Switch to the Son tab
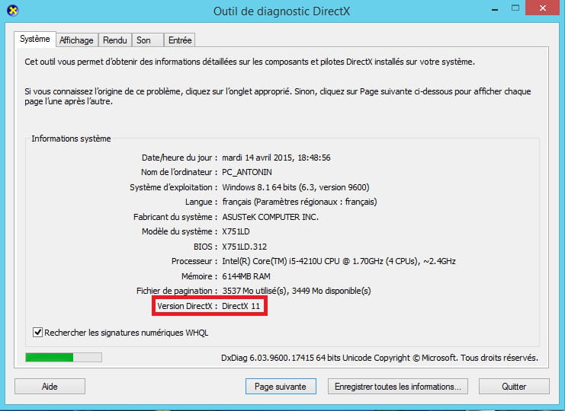 click(148, 40)
